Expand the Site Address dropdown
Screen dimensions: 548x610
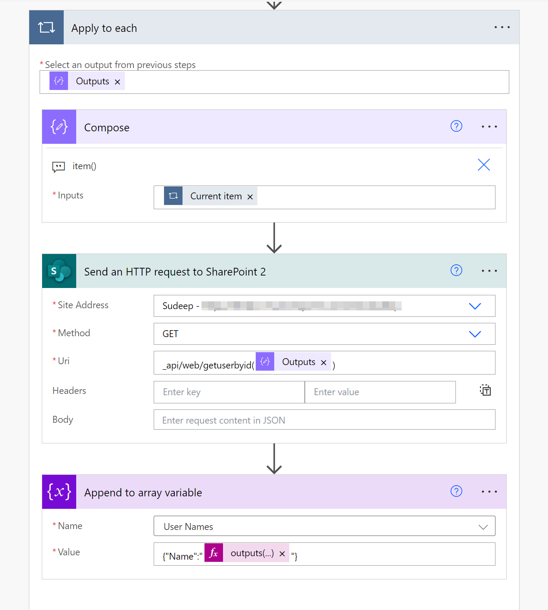click(474, 306)
